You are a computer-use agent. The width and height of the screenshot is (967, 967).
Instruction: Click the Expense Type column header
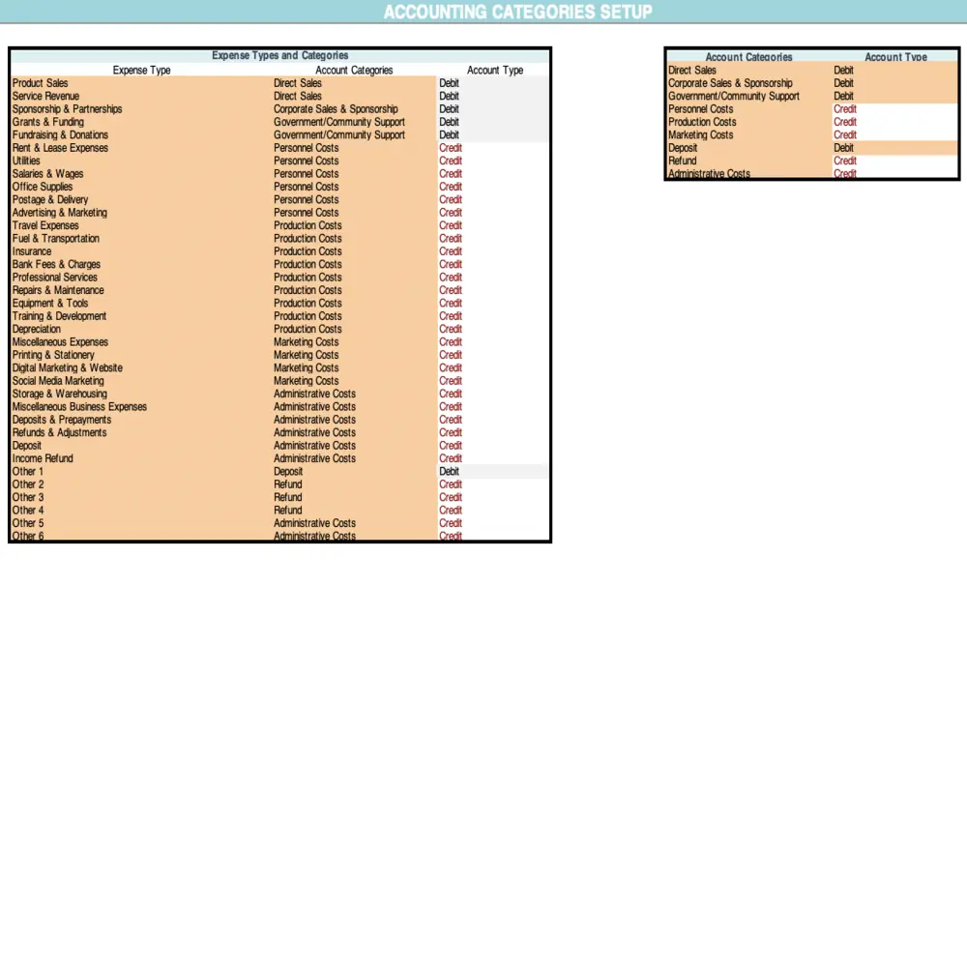click(x=141, y=71)
